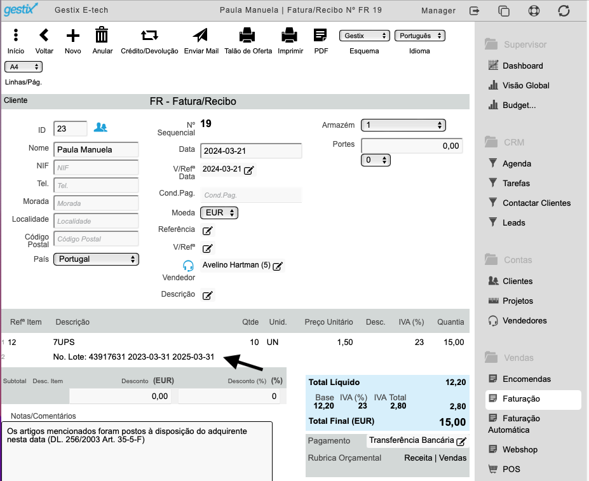Select the 7UPS item description
Screen dimensions: 589x481
coord(64,342)
